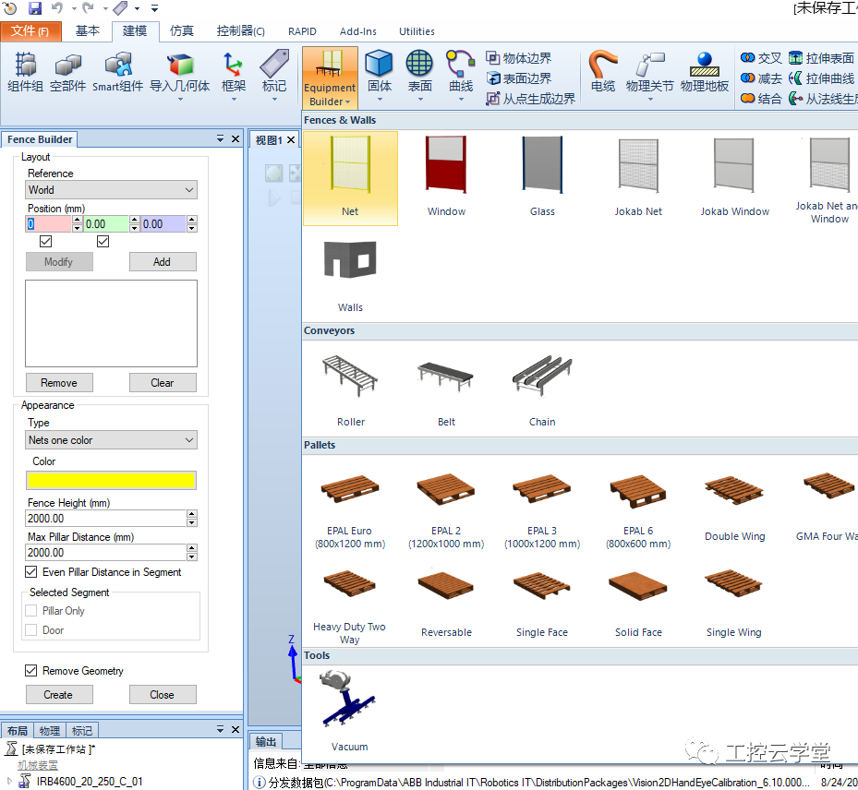The height and width of the screenshot is (790, 858).
Task: Choose the Window fence equipment
Action: pyautogui.click(x=446, y=178)
